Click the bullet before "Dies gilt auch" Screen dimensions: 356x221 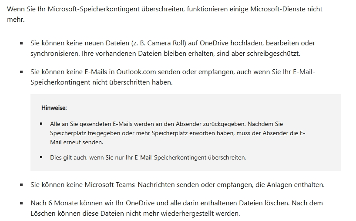pos(41,157)
